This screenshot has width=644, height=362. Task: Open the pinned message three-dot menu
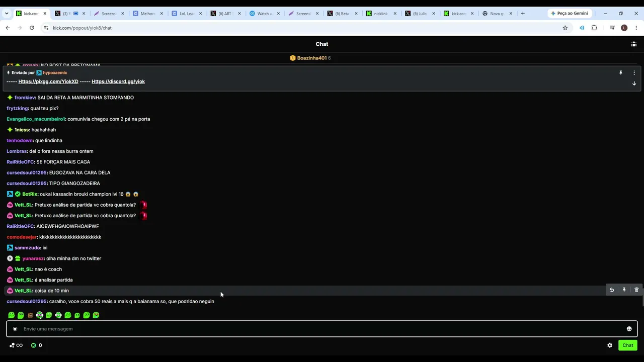634,73
